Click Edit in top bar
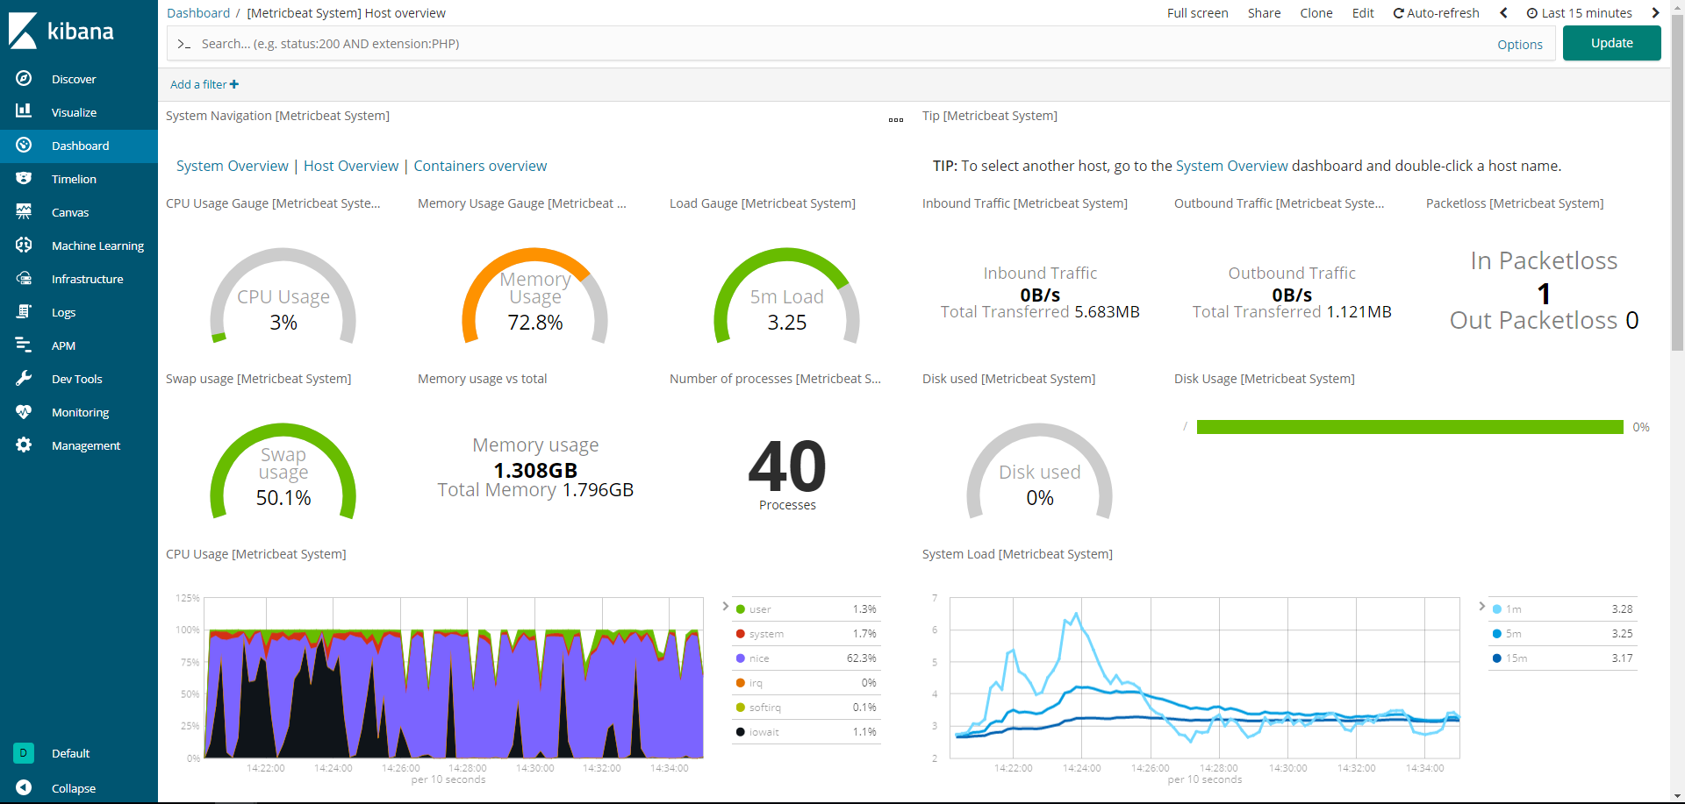Screen dimensions: 1685x804 1363,13
